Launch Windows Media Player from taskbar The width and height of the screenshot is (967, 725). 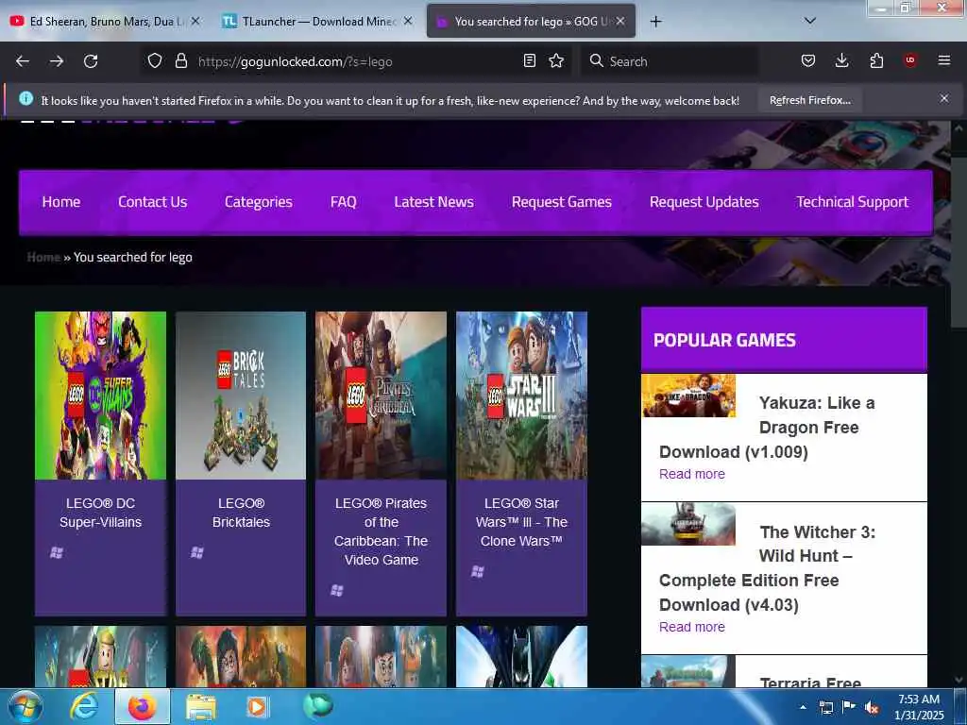coord(257,707)
